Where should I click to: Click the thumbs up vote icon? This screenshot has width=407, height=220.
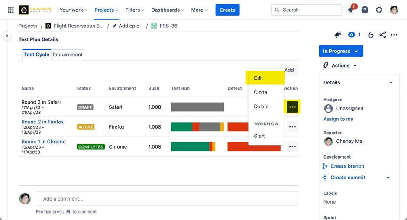point(371,35)
